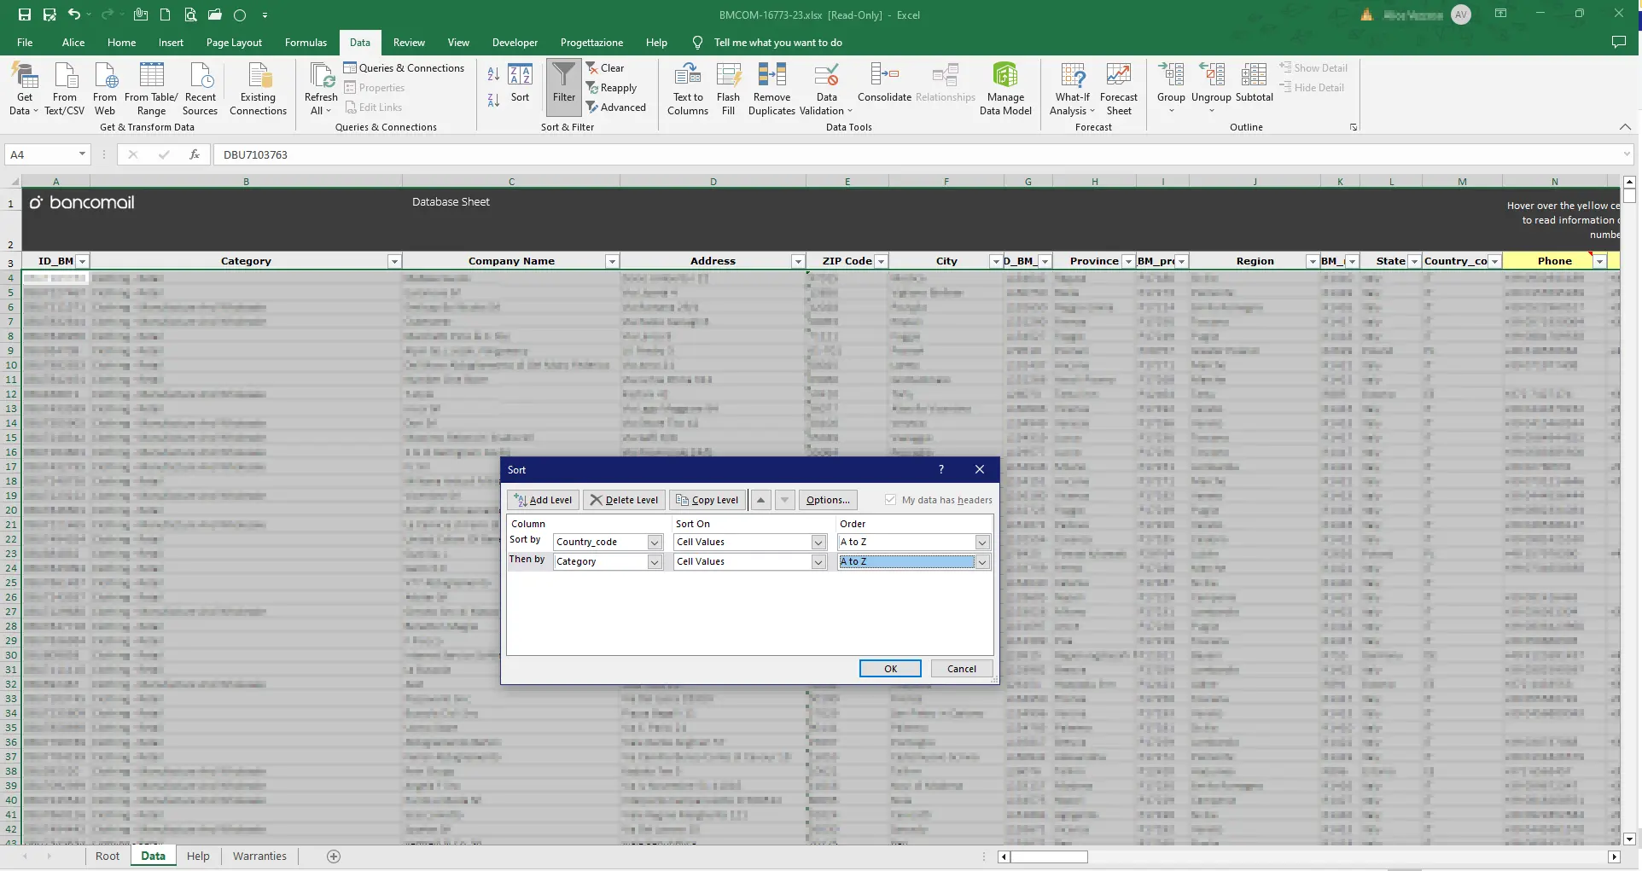Screen dimensions: 1642x871
Task: Open Sort dialog help question mark
Action: [x=941, y=470]
